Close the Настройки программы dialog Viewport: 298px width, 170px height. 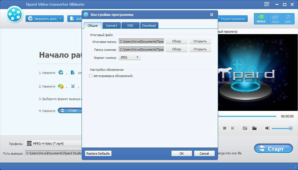(x=212, y=14)
